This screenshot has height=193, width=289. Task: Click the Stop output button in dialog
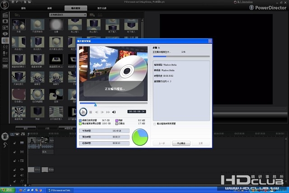182,143
